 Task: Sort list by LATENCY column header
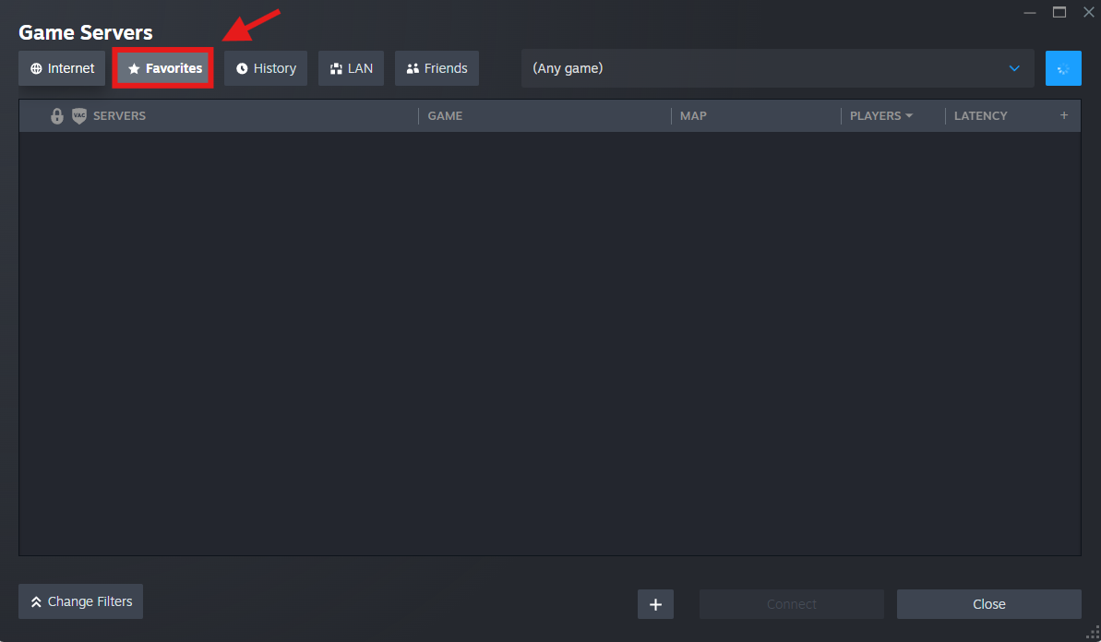click(980, 116)
